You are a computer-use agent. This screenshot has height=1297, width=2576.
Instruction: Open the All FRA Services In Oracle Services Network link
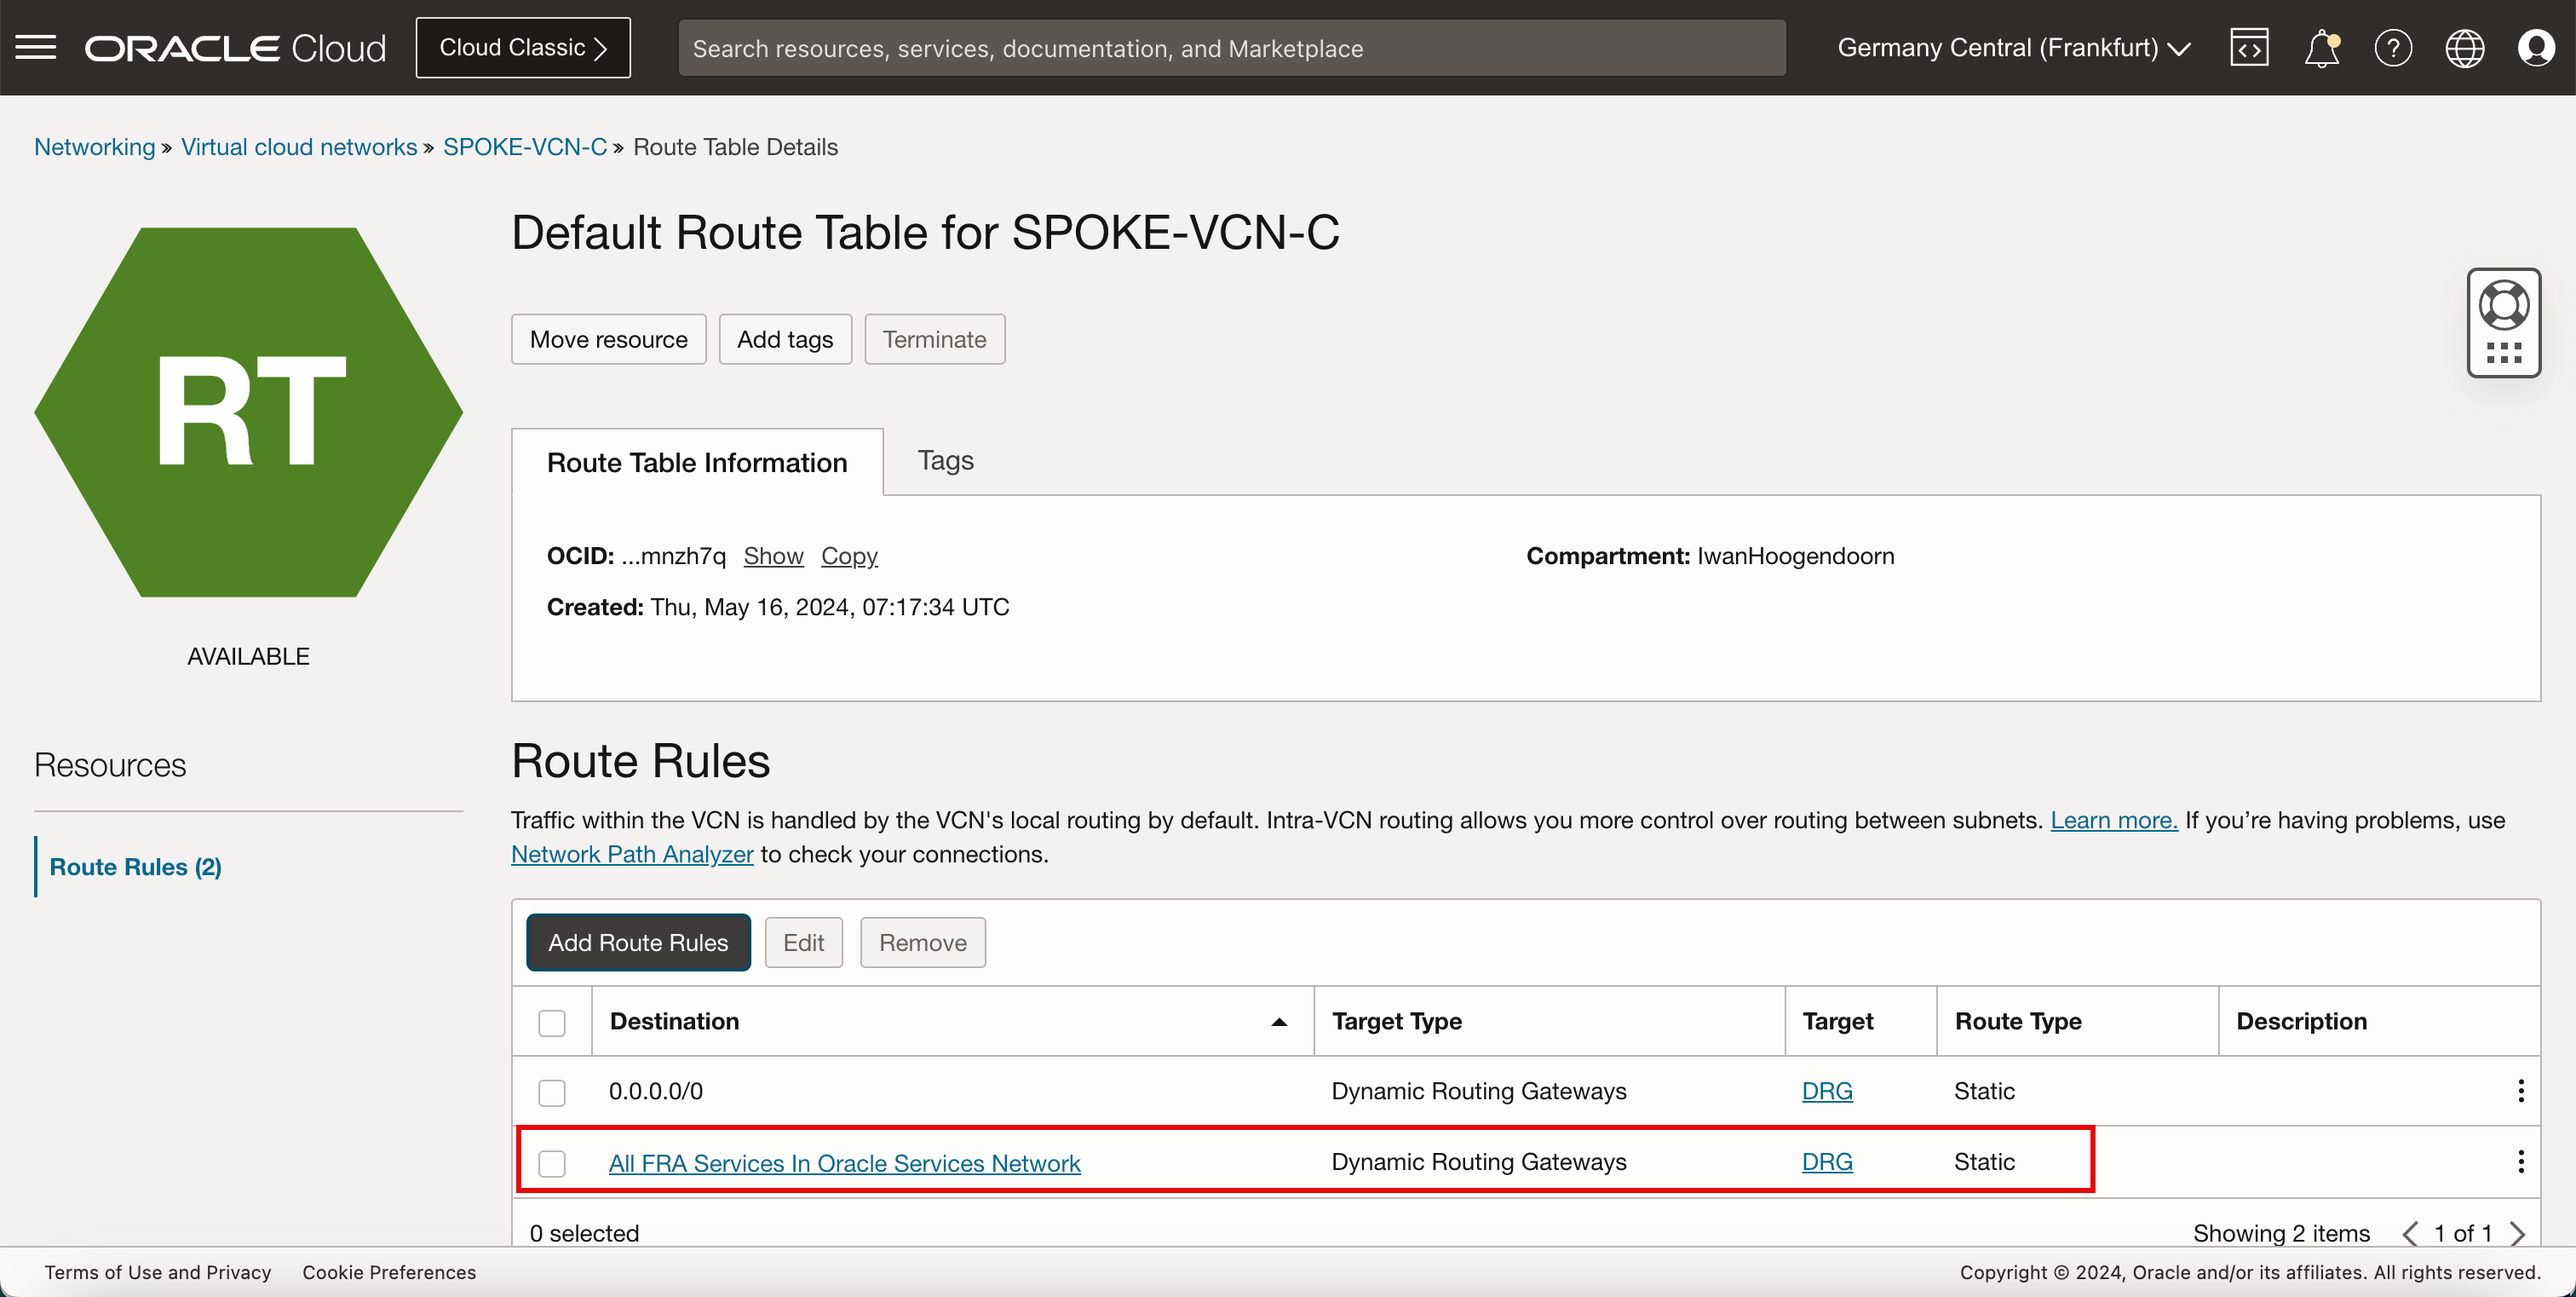tap(845, 1163)
